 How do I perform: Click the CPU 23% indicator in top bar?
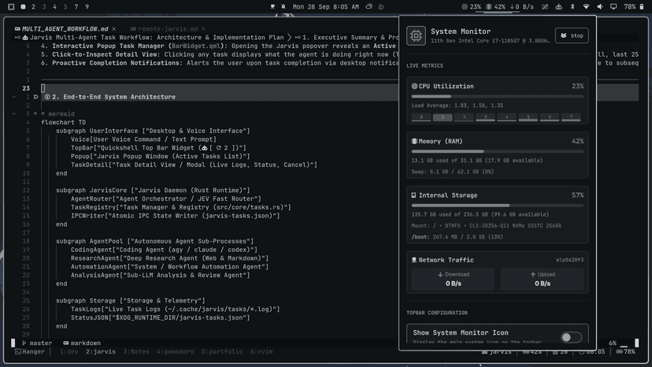[x=471, y=6]
